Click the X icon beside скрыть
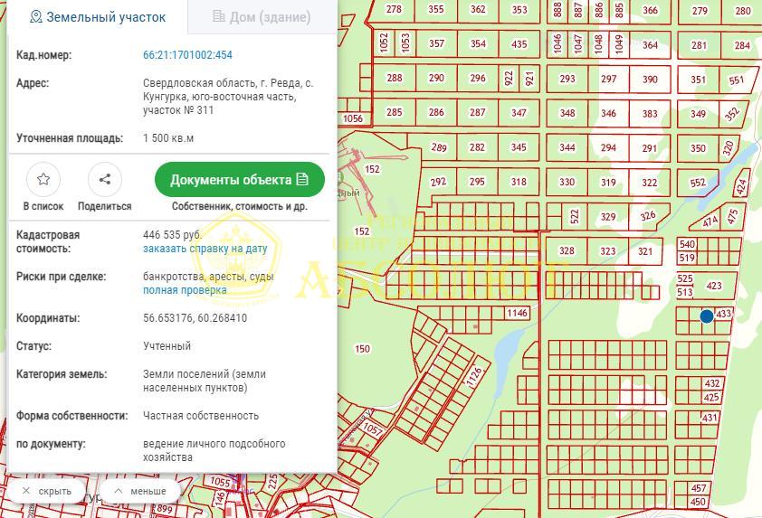The image size is (762, 518). click(26, 491)
